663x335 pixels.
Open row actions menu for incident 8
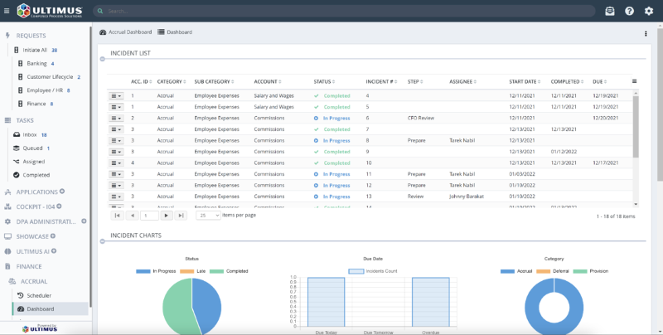click(x=116, y=141)
